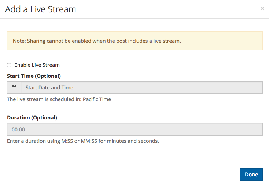Focus the Start Date and Time field
269x187 pixels.
tap(142, 88)
